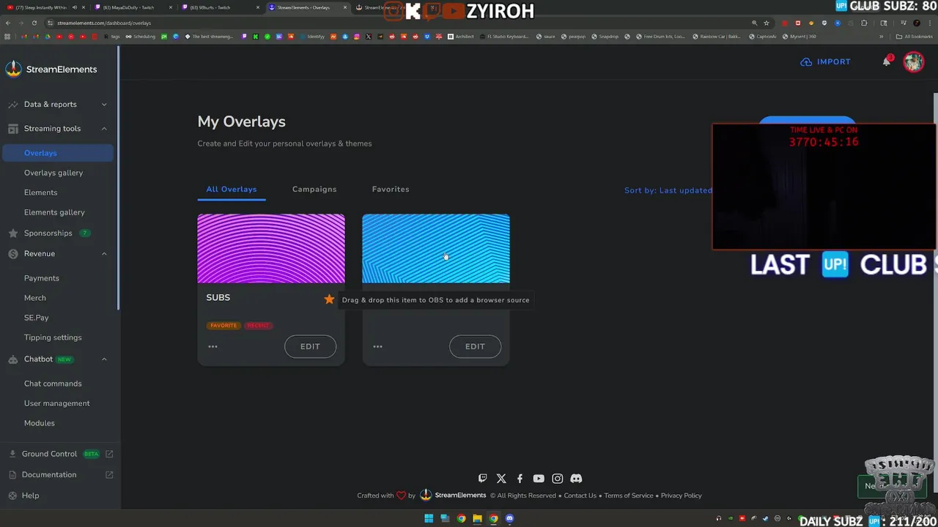Click the browser reload icon
Viewport: 938px width, 527px height.
[34, 23]
